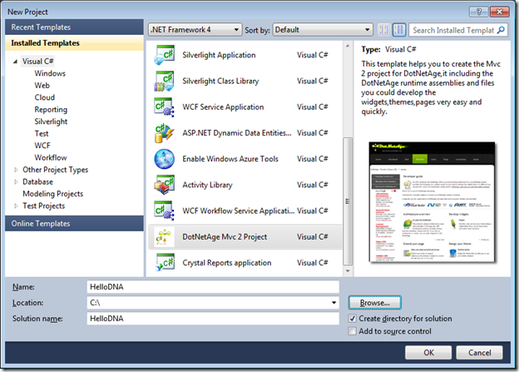This screenshot has width=519, height=372.
Task: Select the 'Activity Library' row text
Action: [x=208, y=185]
